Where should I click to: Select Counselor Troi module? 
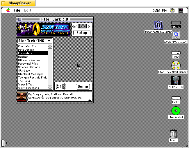(x=33, y=46)
